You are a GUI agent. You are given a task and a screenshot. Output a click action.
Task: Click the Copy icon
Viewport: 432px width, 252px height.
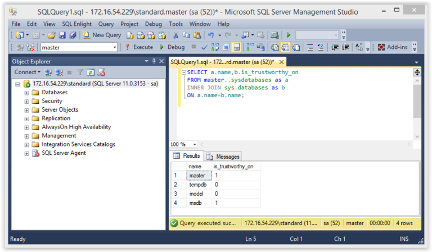pyautogui.click(x=187, y=35)
